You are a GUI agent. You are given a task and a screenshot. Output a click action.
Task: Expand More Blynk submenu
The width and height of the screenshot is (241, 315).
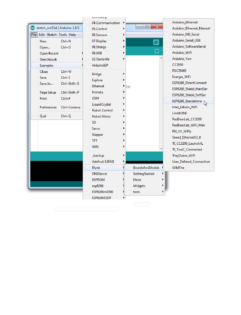click(145, 180)
